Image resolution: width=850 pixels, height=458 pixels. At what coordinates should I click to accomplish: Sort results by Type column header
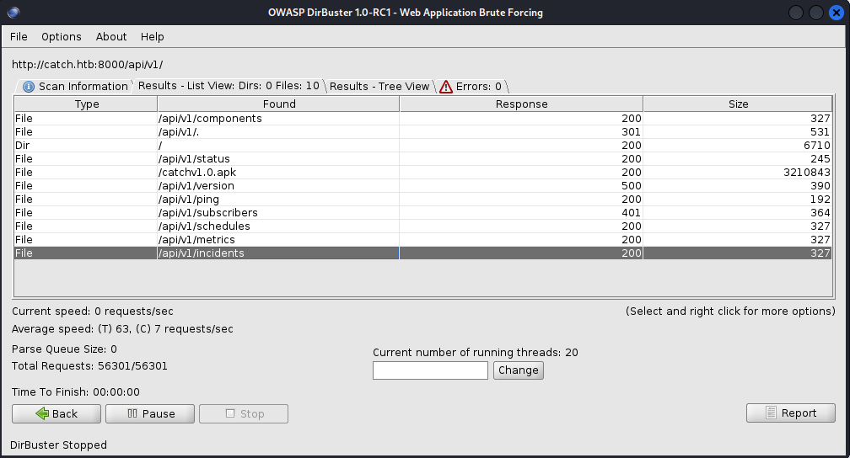tap(86, 104)
